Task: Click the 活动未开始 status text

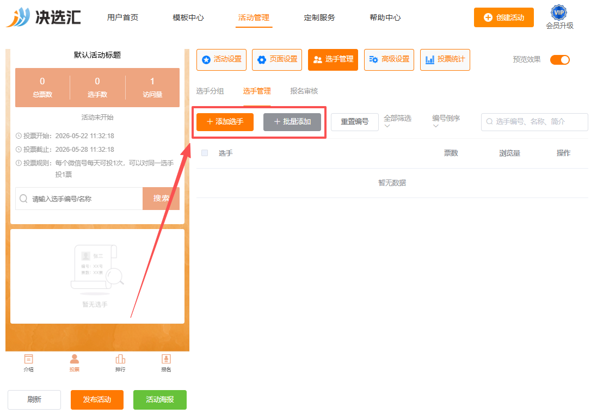Action: click(97, 118)
